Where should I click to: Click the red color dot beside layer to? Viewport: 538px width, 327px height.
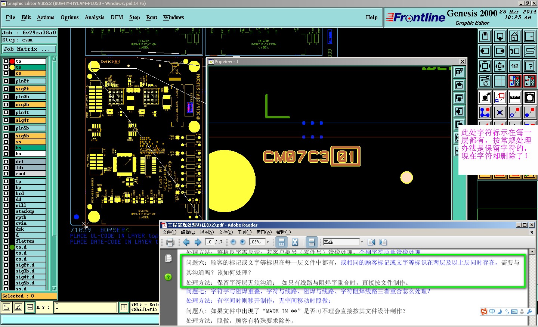[x=12, y=61]
